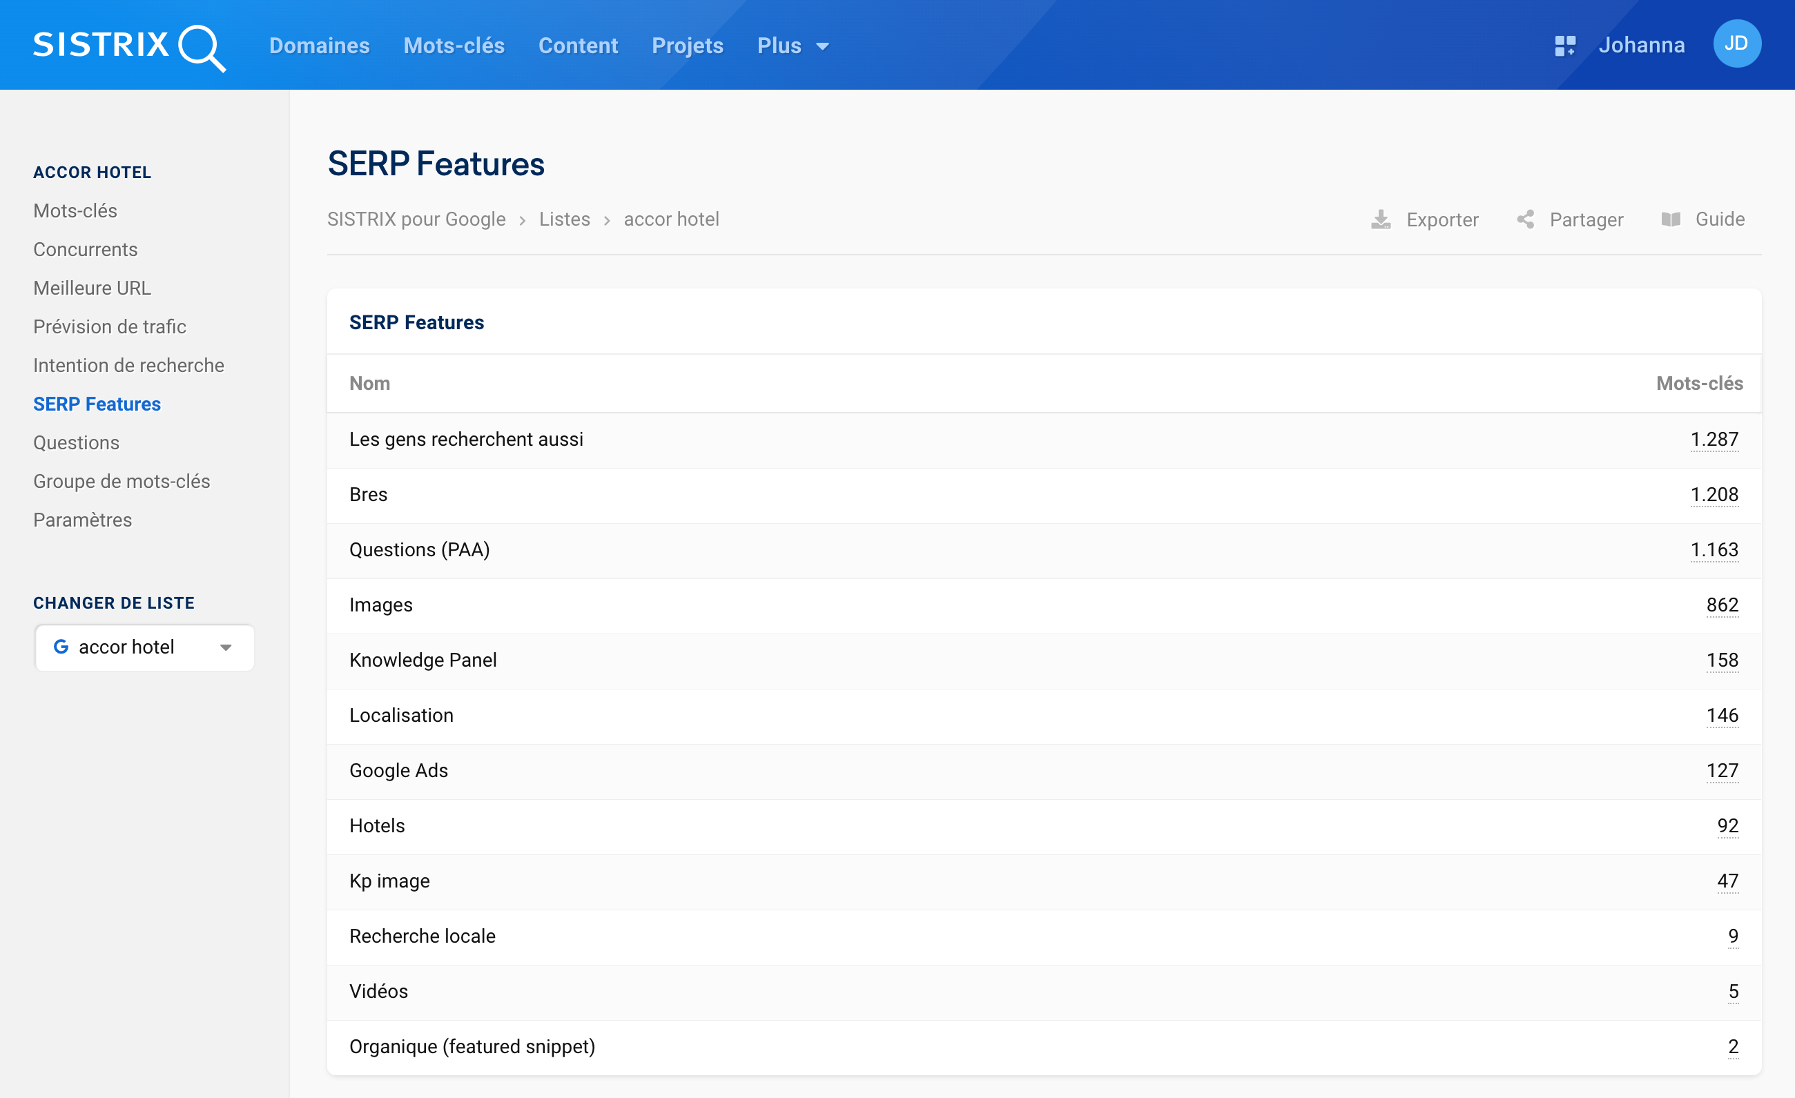Viewport: 1795px width, 1098px height.
Task: Click the Nom column header
Action: tap(369, 383)
